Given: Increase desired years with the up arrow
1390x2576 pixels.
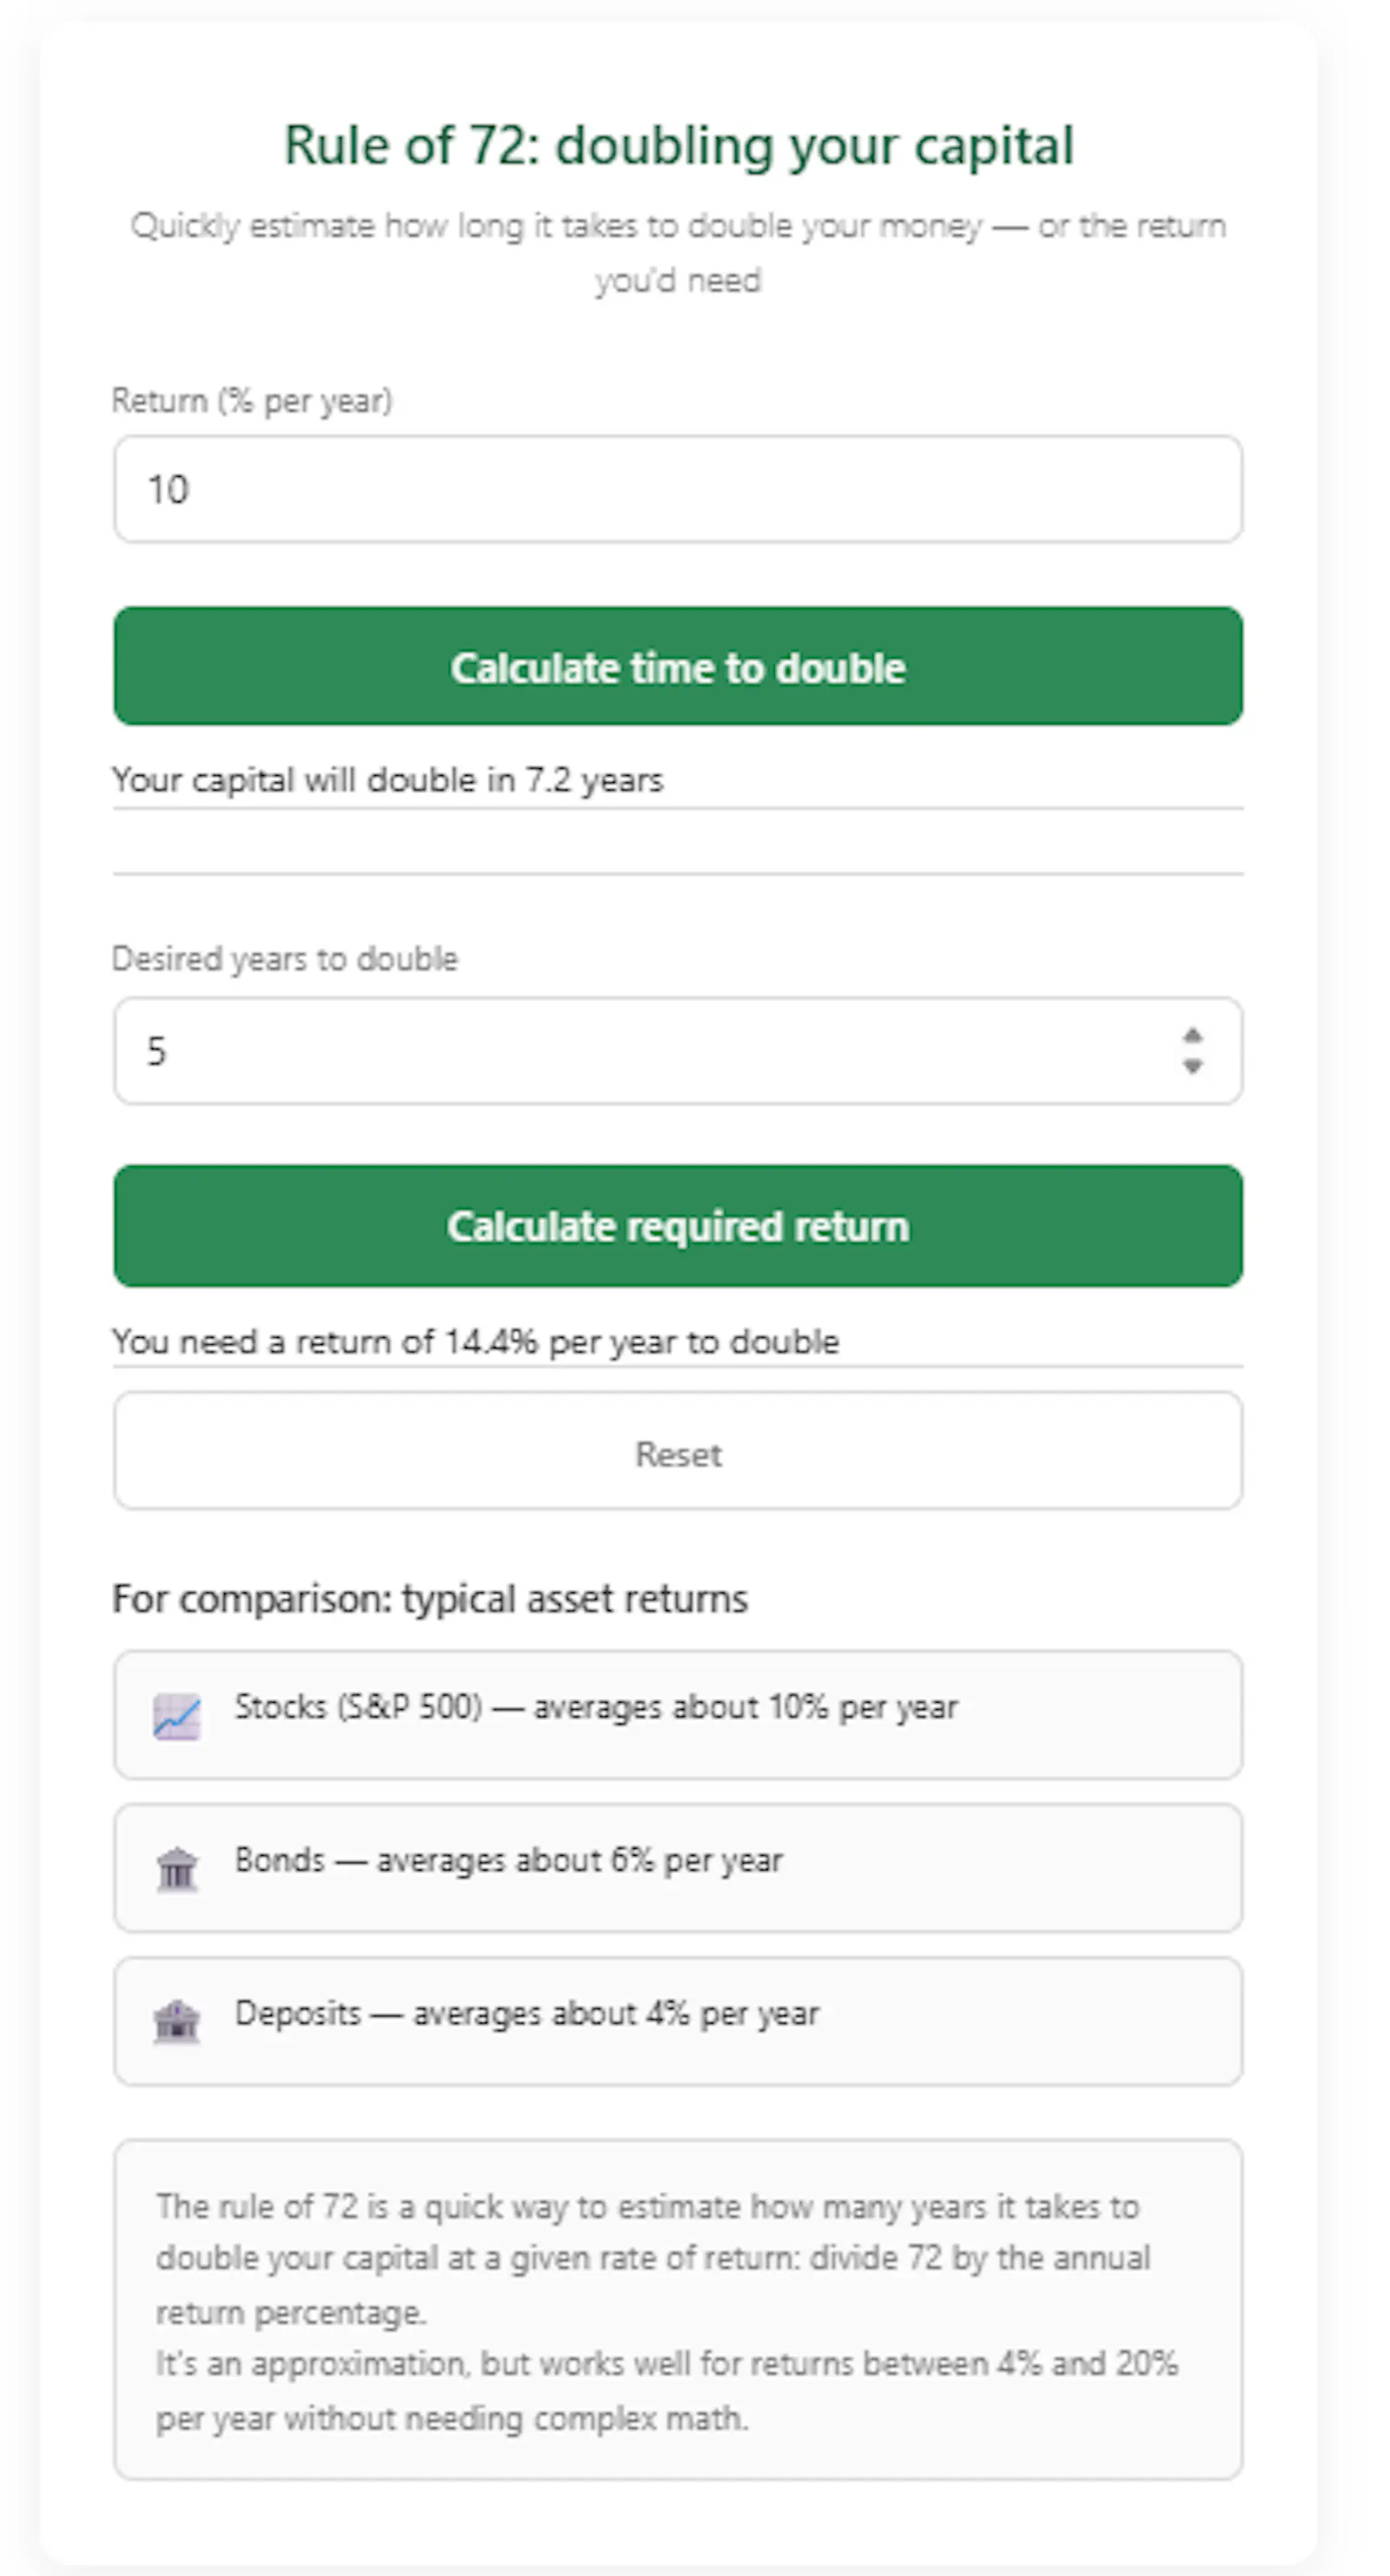Looking at the screenshot, I should point(1192,1035).
